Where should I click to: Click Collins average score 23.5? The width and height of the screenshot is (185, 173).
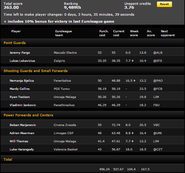(143, 89)
